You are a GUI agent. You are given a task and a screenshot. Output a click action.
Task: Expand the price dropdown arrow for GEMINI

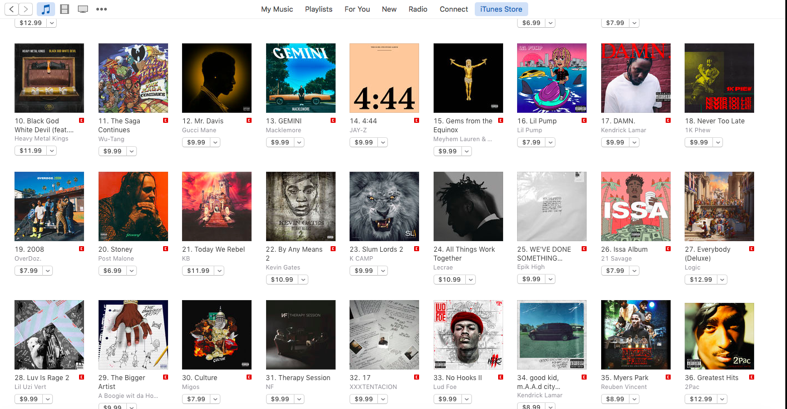click(299, 142)
